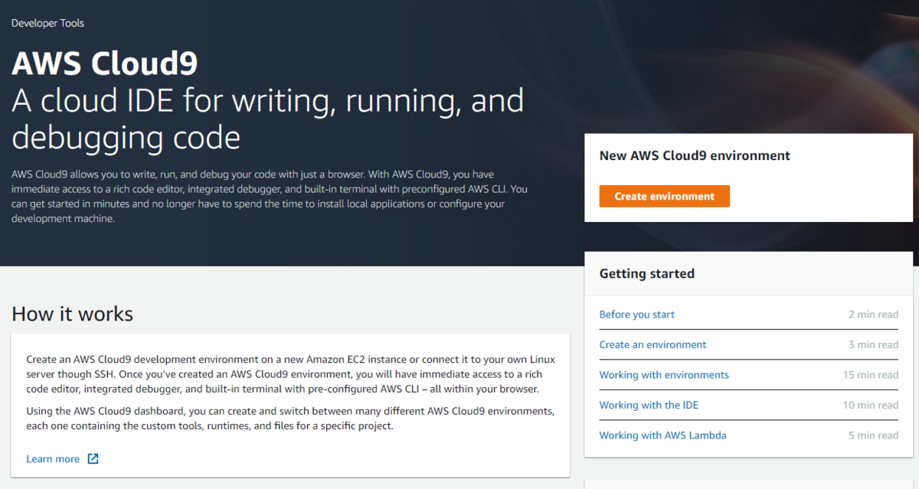919x489 pixels.
Task: Open the Learn more link
Action: pyautogui.click(x=53, y=459)
